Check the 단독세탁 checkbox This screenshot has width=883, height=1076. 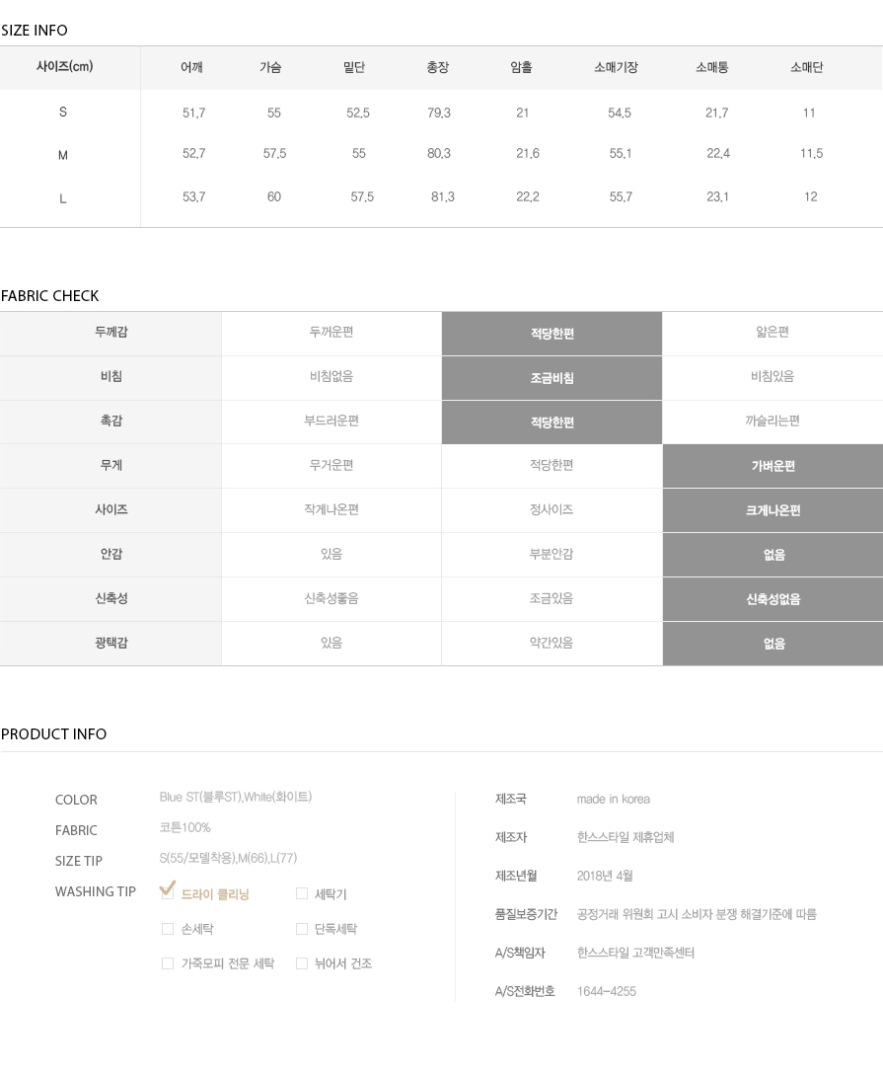[x=302, y=929]
